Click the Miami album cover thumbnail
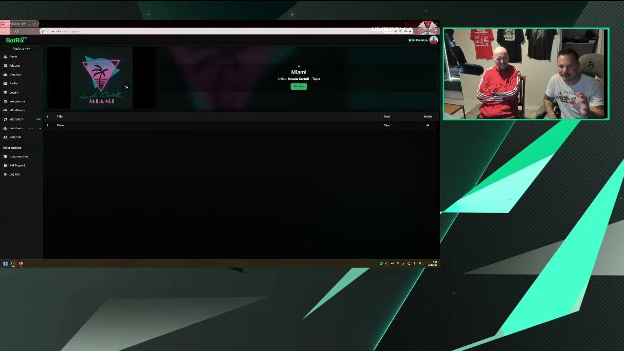 click(x=101, y=78)
